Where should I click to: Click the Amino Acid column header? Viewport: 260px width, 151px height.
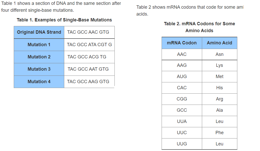pos(219,43)
